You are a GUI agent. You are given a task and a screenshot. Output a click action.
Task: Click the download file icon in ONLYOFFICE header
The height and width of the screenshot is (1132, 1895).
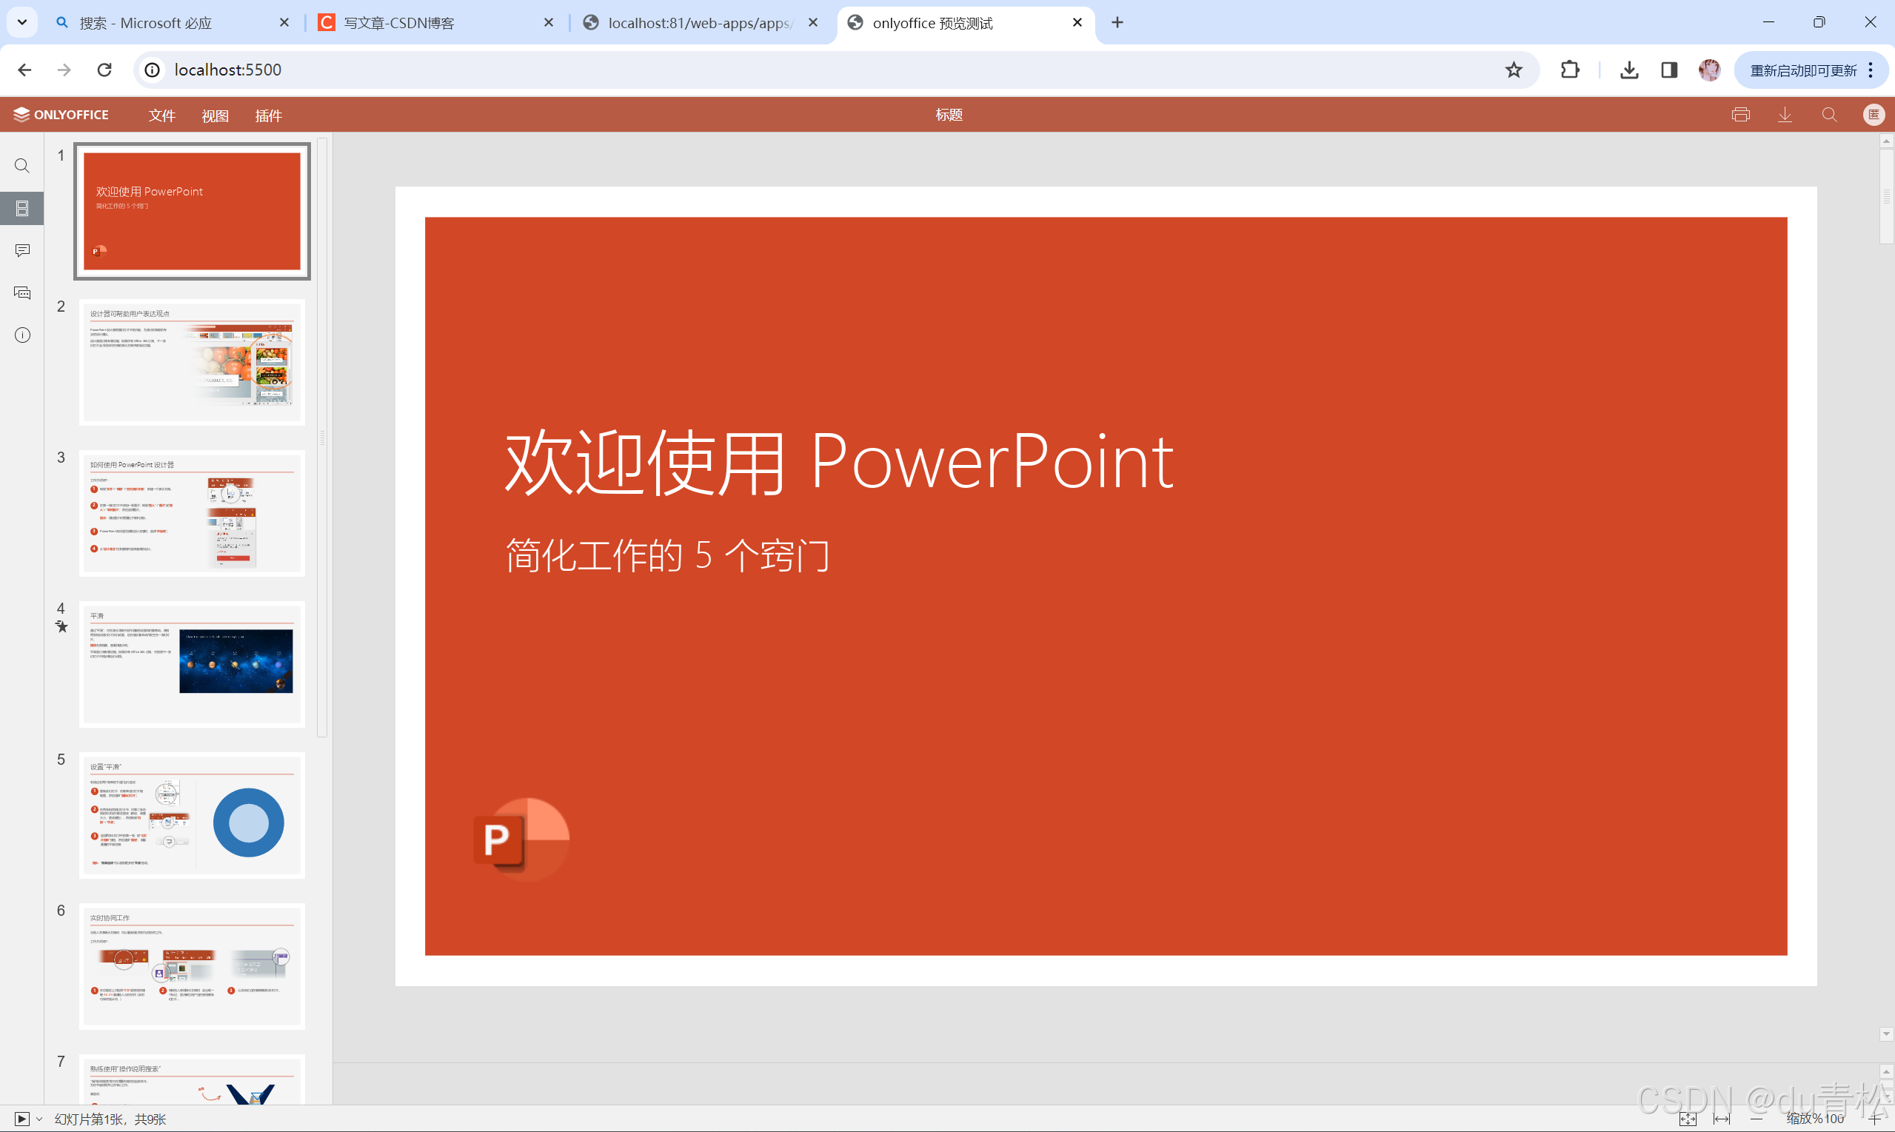[x=1785, y=115]
